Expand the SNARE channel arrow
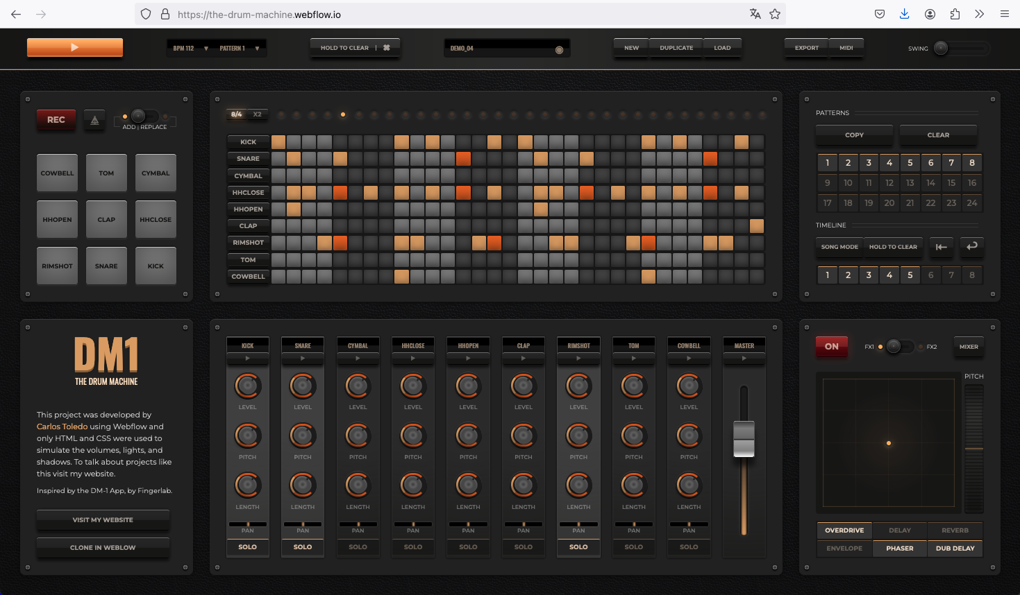 pyautogui.click(x=303, y=359)
